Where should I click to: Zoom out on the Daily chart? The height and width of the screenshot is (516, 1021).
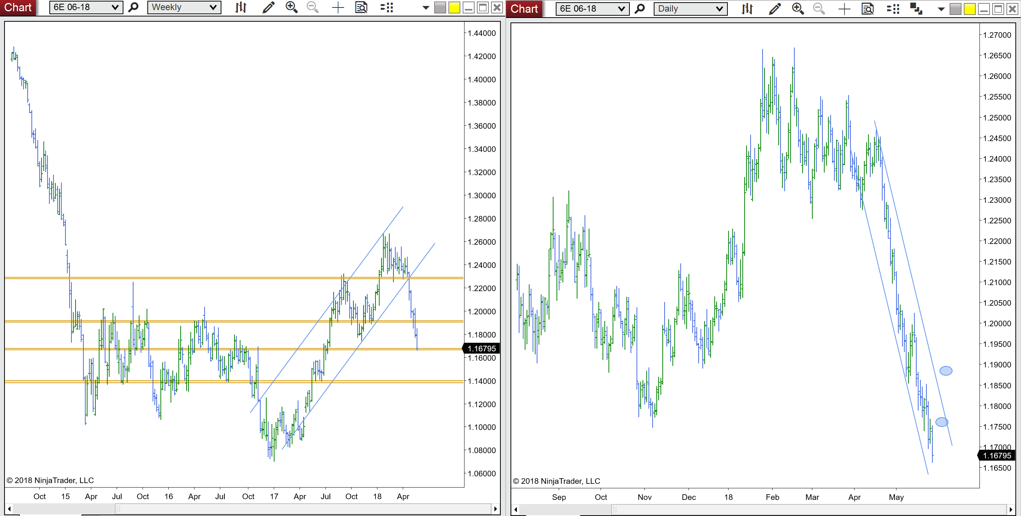click(819, 9)
